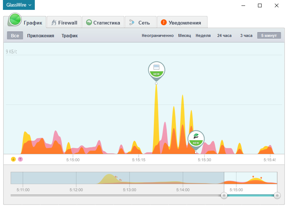The height and width of the screenshot is (208, 288).
Task: Click the left timeline range slider handle
Action: coord(224,195)
